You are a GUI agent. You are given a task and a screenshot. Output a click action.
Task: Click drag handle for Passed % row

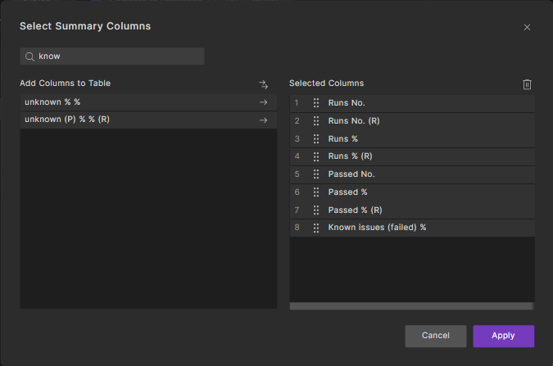tap(316, 192)
